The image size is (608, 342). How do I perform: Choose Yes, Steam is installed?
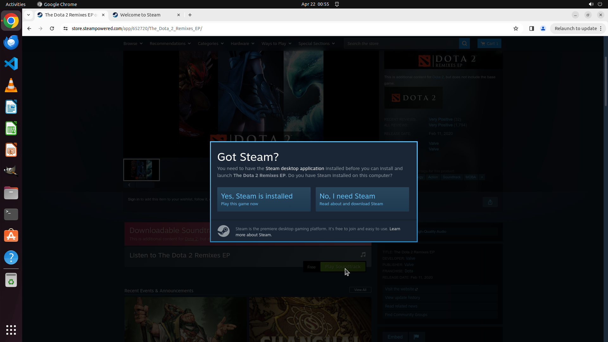pyautogui.click(x=263, y=199)
